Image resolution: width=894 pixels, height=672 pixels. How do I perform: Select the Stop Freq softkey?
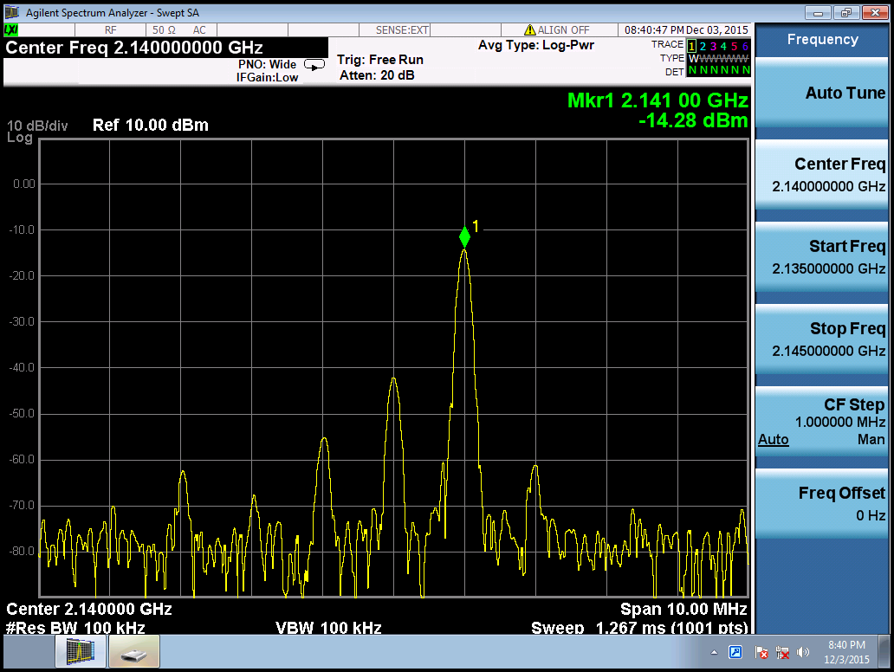pos(821,339)
